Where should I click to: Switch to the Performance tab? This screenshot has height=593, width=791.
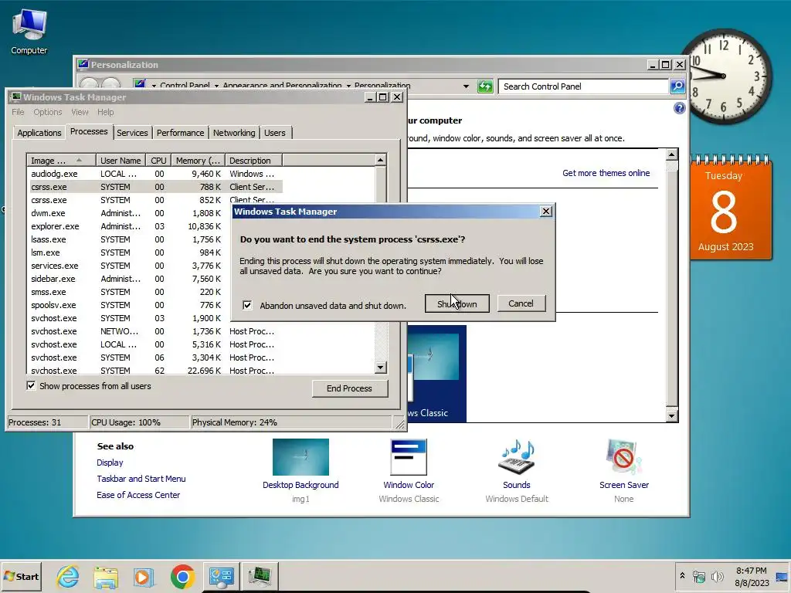coord(180,133)
